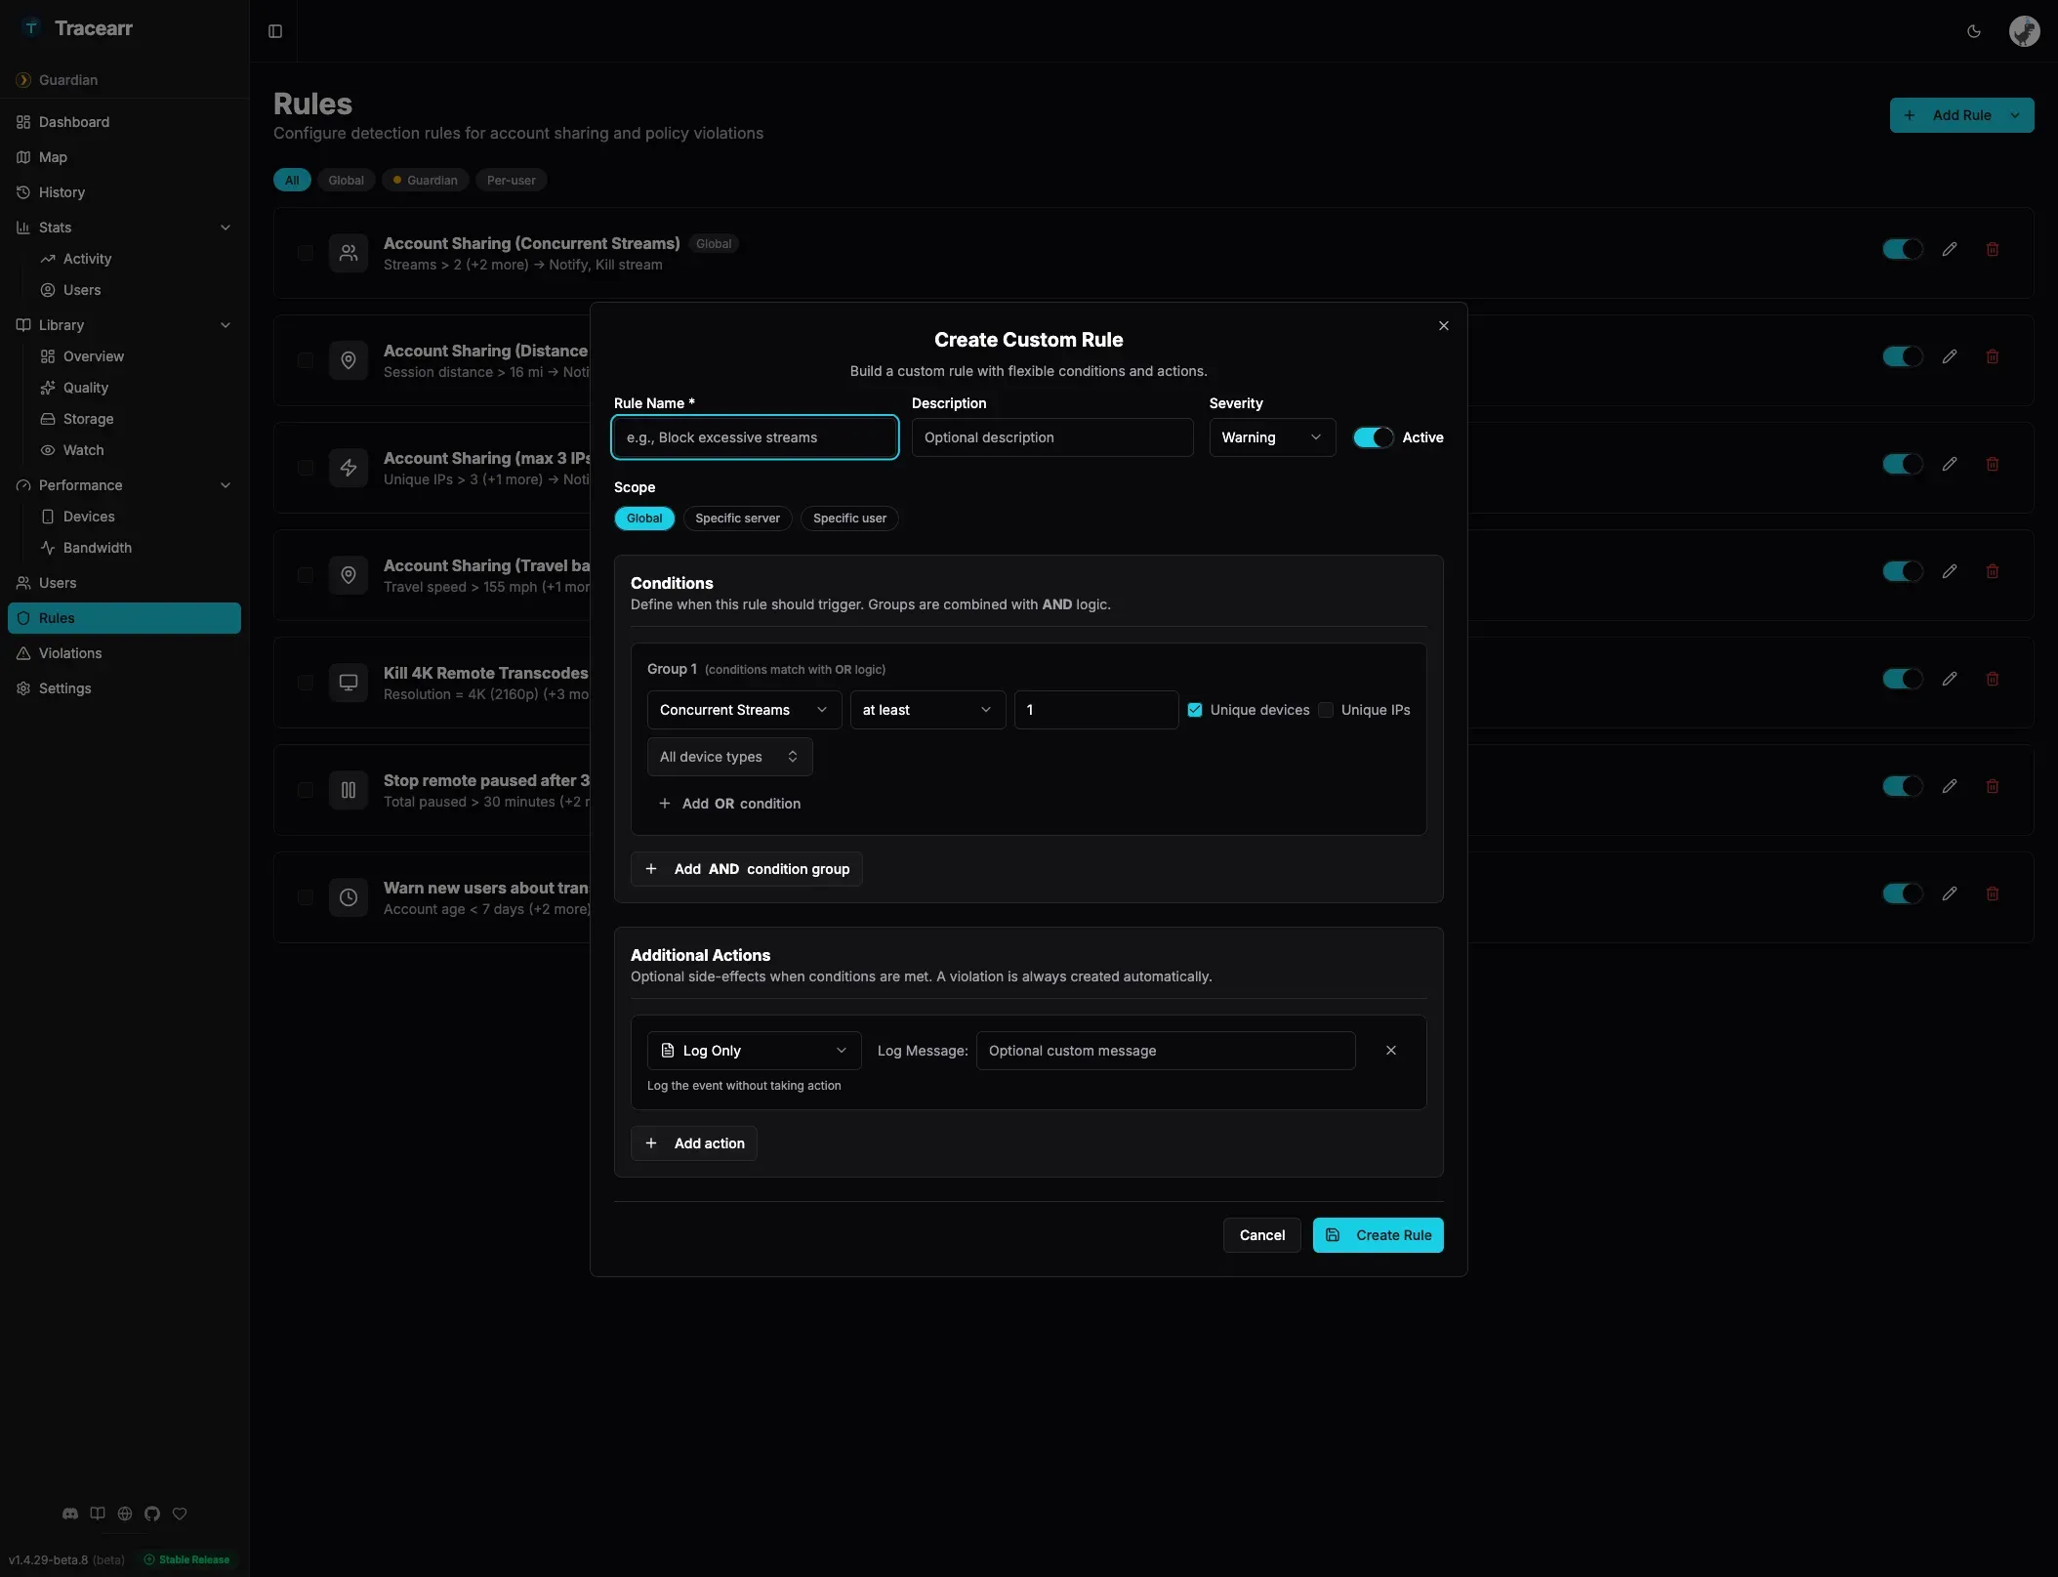Viewport: 2058px width, 1577px height.
Task: Click the Create Rule button
Action: 1378,1235
